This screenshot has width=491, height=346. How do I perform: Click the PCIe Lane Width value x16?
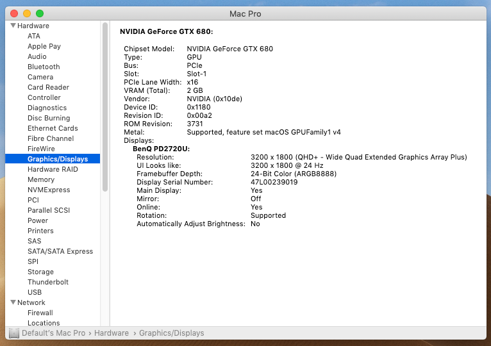(x=192, y=82)
